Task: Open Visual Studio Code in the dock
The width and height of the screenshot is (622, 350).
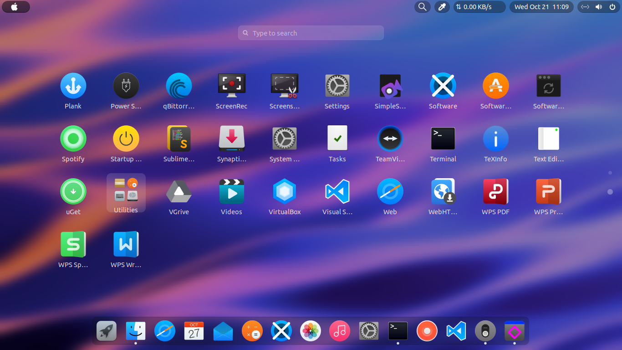Action: (456, 331)
